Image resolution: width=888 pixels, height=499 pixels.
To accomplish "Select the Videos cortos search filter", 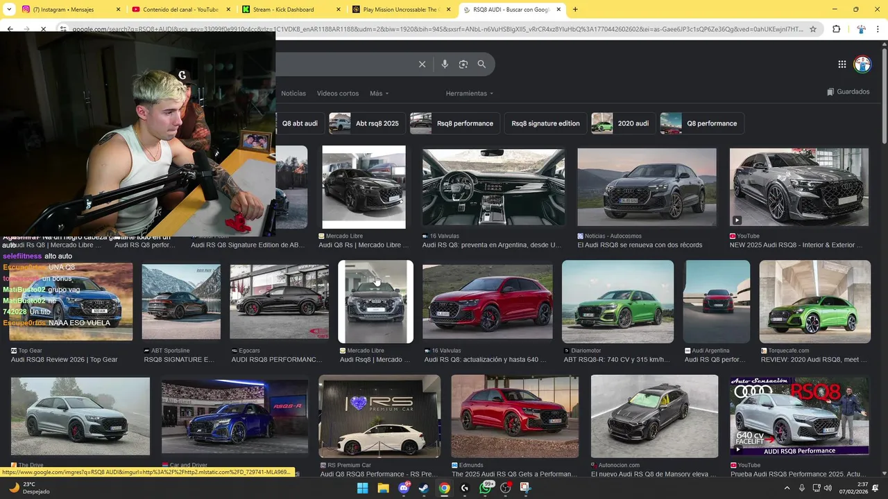I will click(338, 94).
